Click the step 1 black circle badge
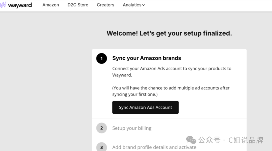The height and width of the screenshot is (151, 272). [101, 58]
